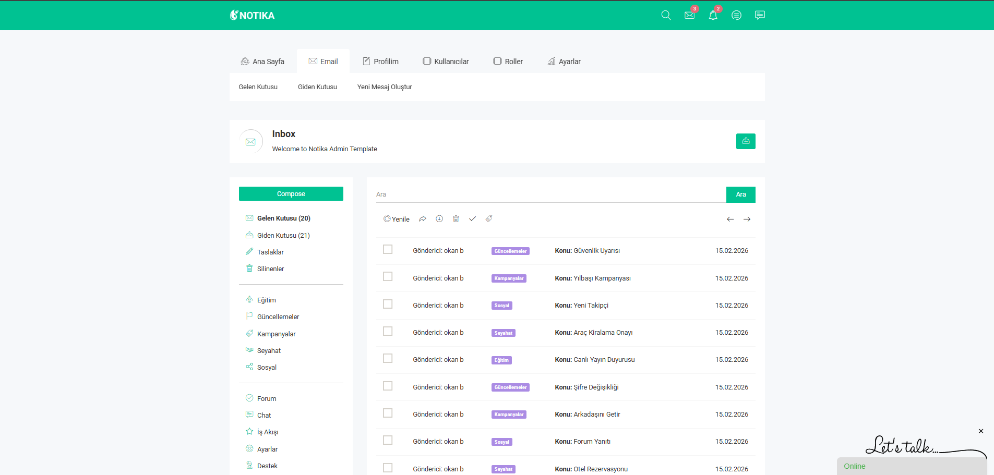Tick the checkbox for Yılbaşı Kampanyası email
This screenshot has height=475, width=994.
(x=388, y=277)
